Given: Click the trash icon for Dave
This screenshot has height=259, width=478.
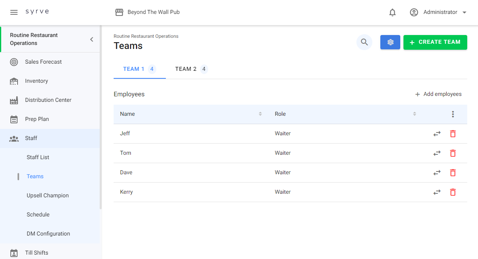Looking at the screenshot, I should pos(452,173).
